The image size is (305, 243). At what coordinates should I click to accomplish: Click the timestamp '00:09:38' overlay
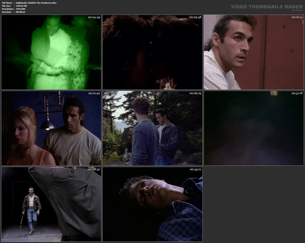pos(195,17)
